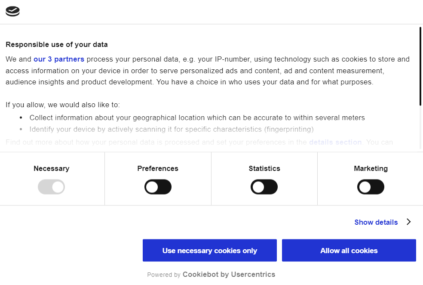Accept with Allow all cookies button

coord(349,251)
